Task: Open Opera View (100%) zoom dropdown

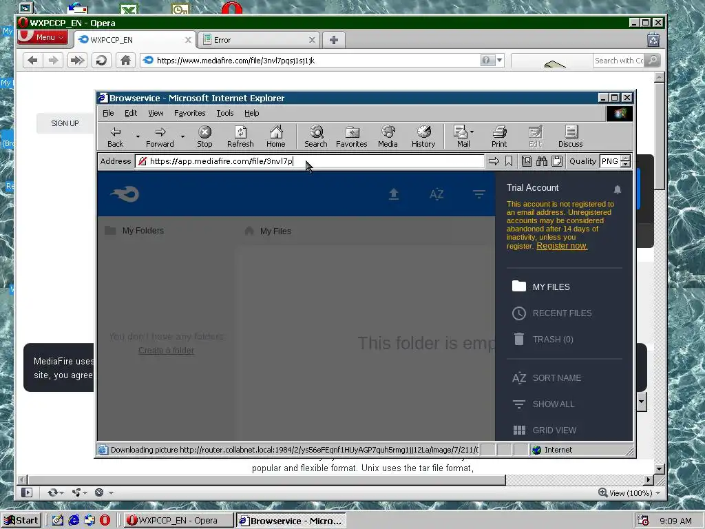Action: pos(629,493)
